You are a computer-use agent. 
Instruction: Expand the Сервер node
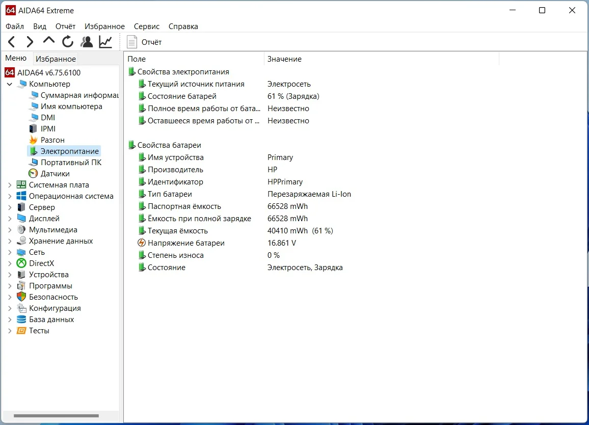pos(10,207)
